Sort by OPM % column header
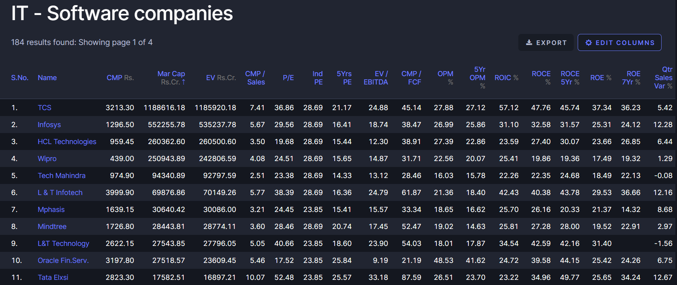The width and height of the screenshot is (677, 285). (x=446, y=78)
